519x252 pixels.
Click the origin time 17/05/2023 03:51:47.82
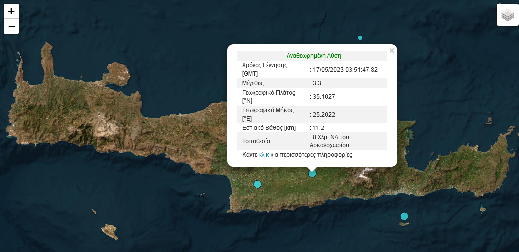(x=345, y=70)
